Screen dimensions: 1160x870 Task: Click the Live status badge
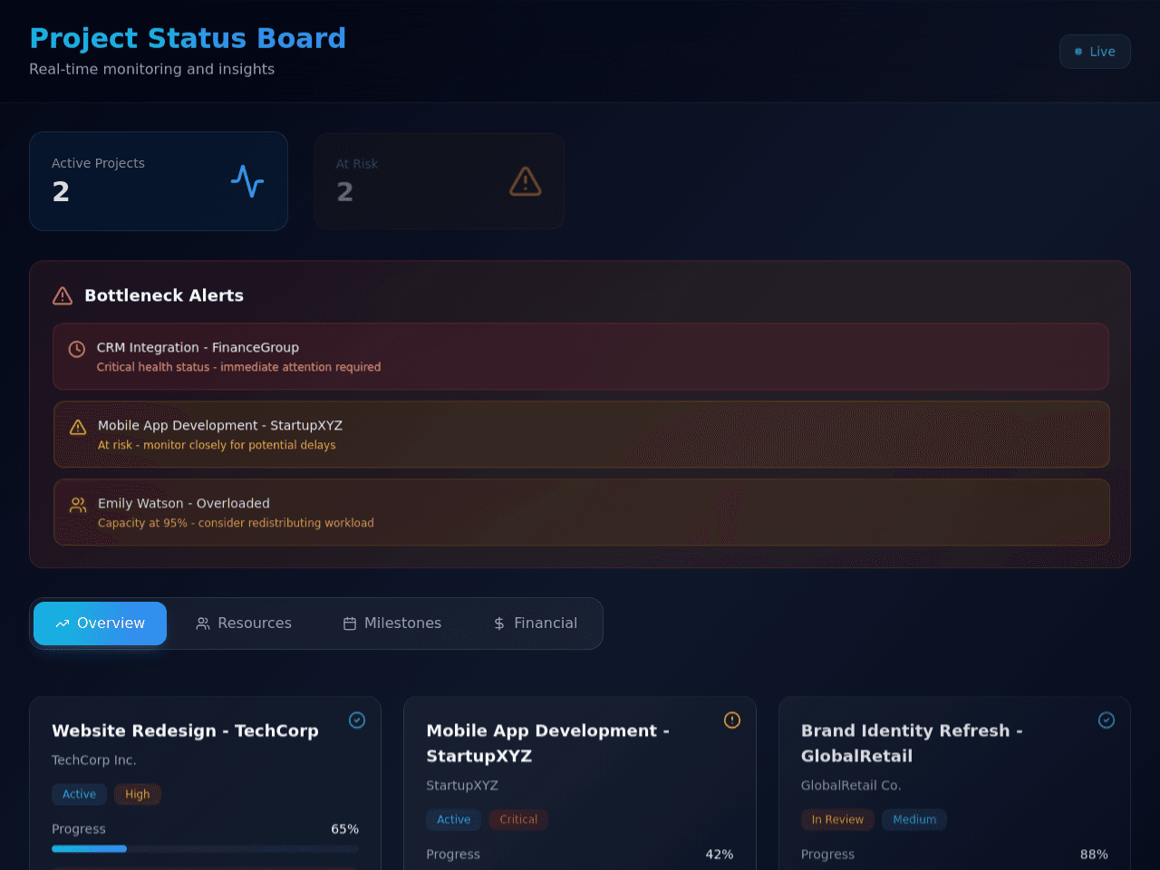point(1095,52)
